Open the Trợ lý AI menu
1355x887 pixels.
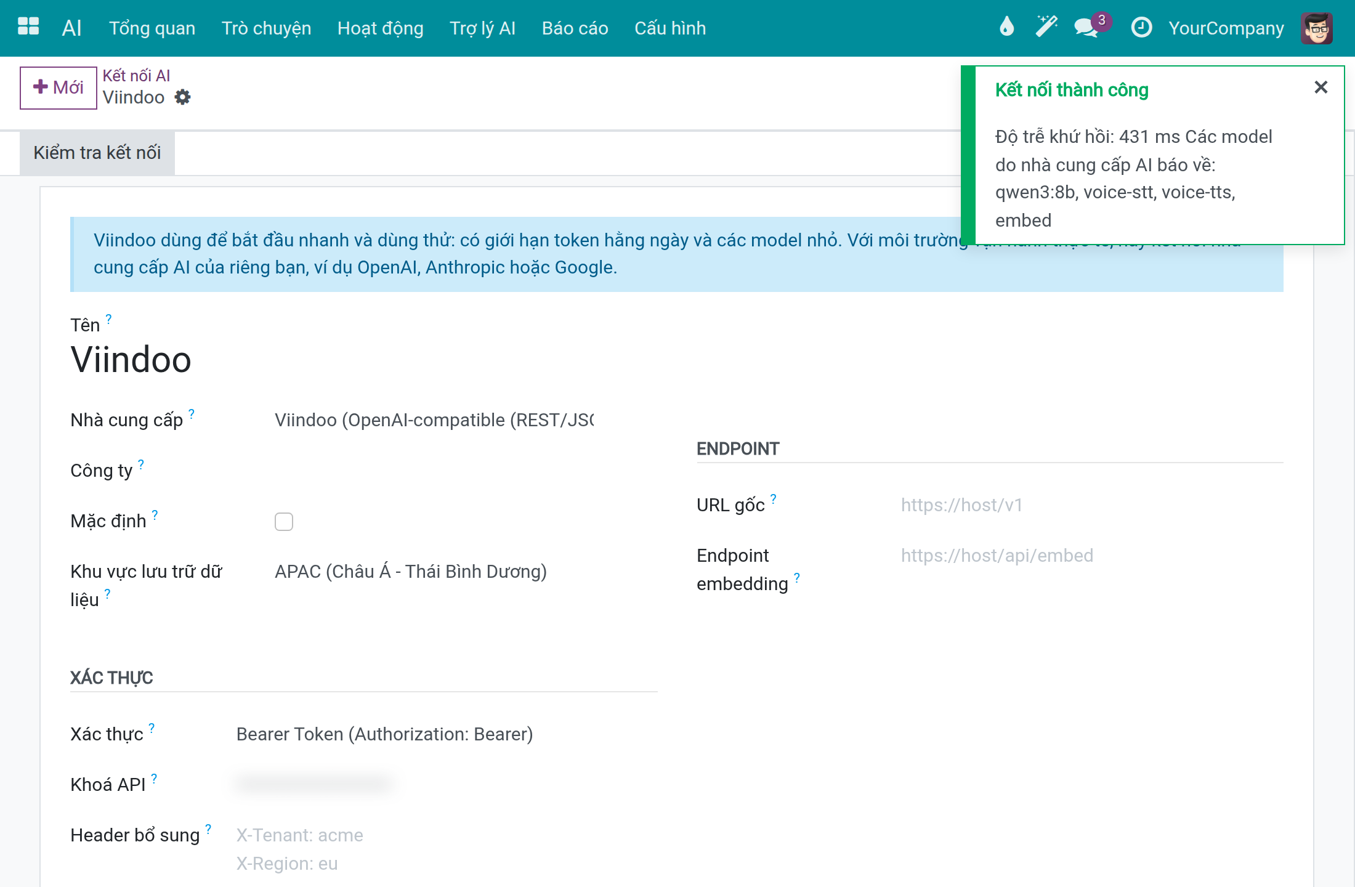482,28
